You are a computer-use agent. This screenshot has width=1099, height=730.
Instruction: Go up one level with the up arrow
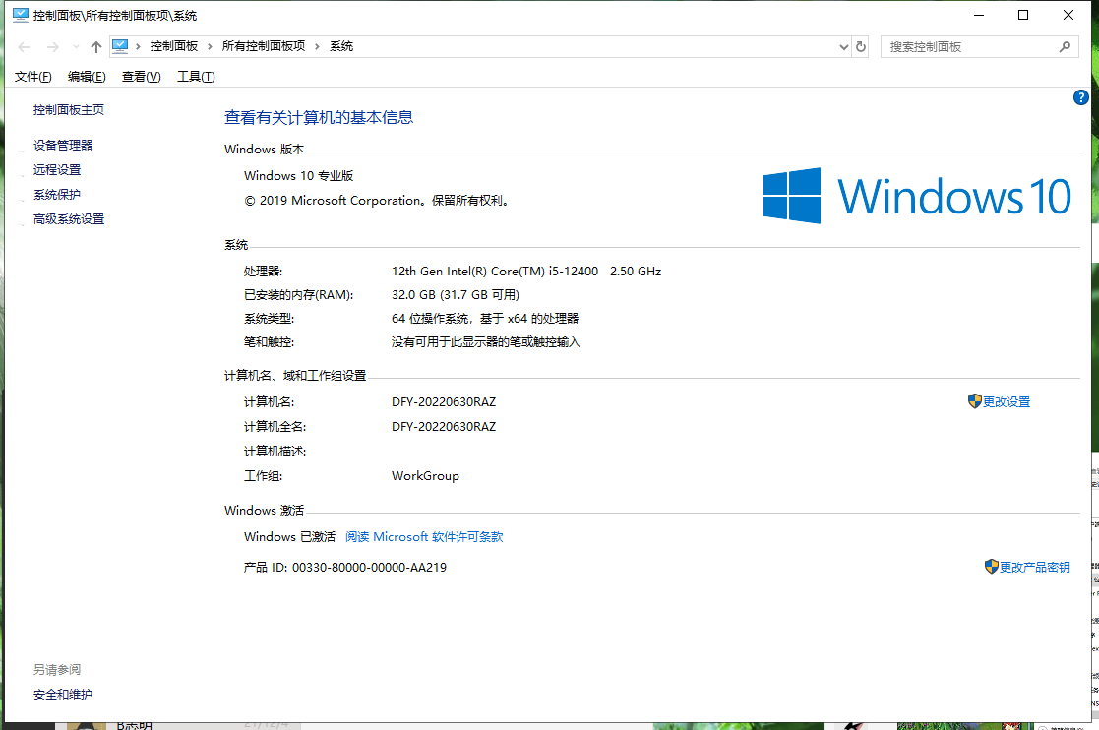95,47
